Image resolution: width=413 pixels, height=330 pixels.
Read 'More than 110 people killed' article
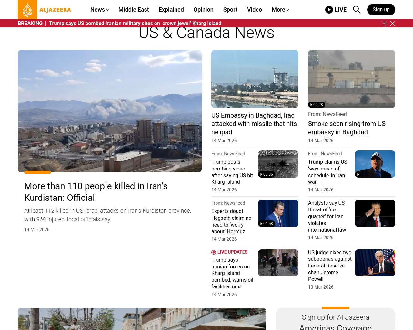(x=96, y=192)
